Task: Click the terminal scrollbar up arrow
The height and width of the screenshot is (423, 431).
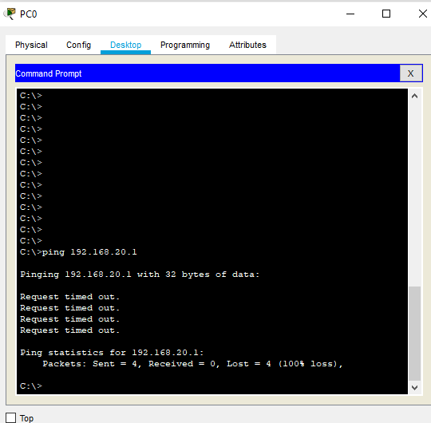Action: 414,96
